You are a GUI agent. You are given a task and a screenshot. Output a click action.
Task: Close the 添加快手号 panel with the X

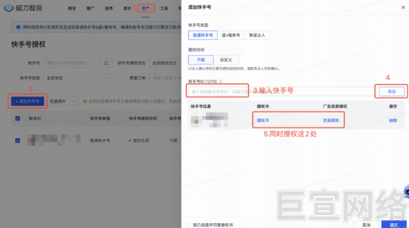[403, 7]
